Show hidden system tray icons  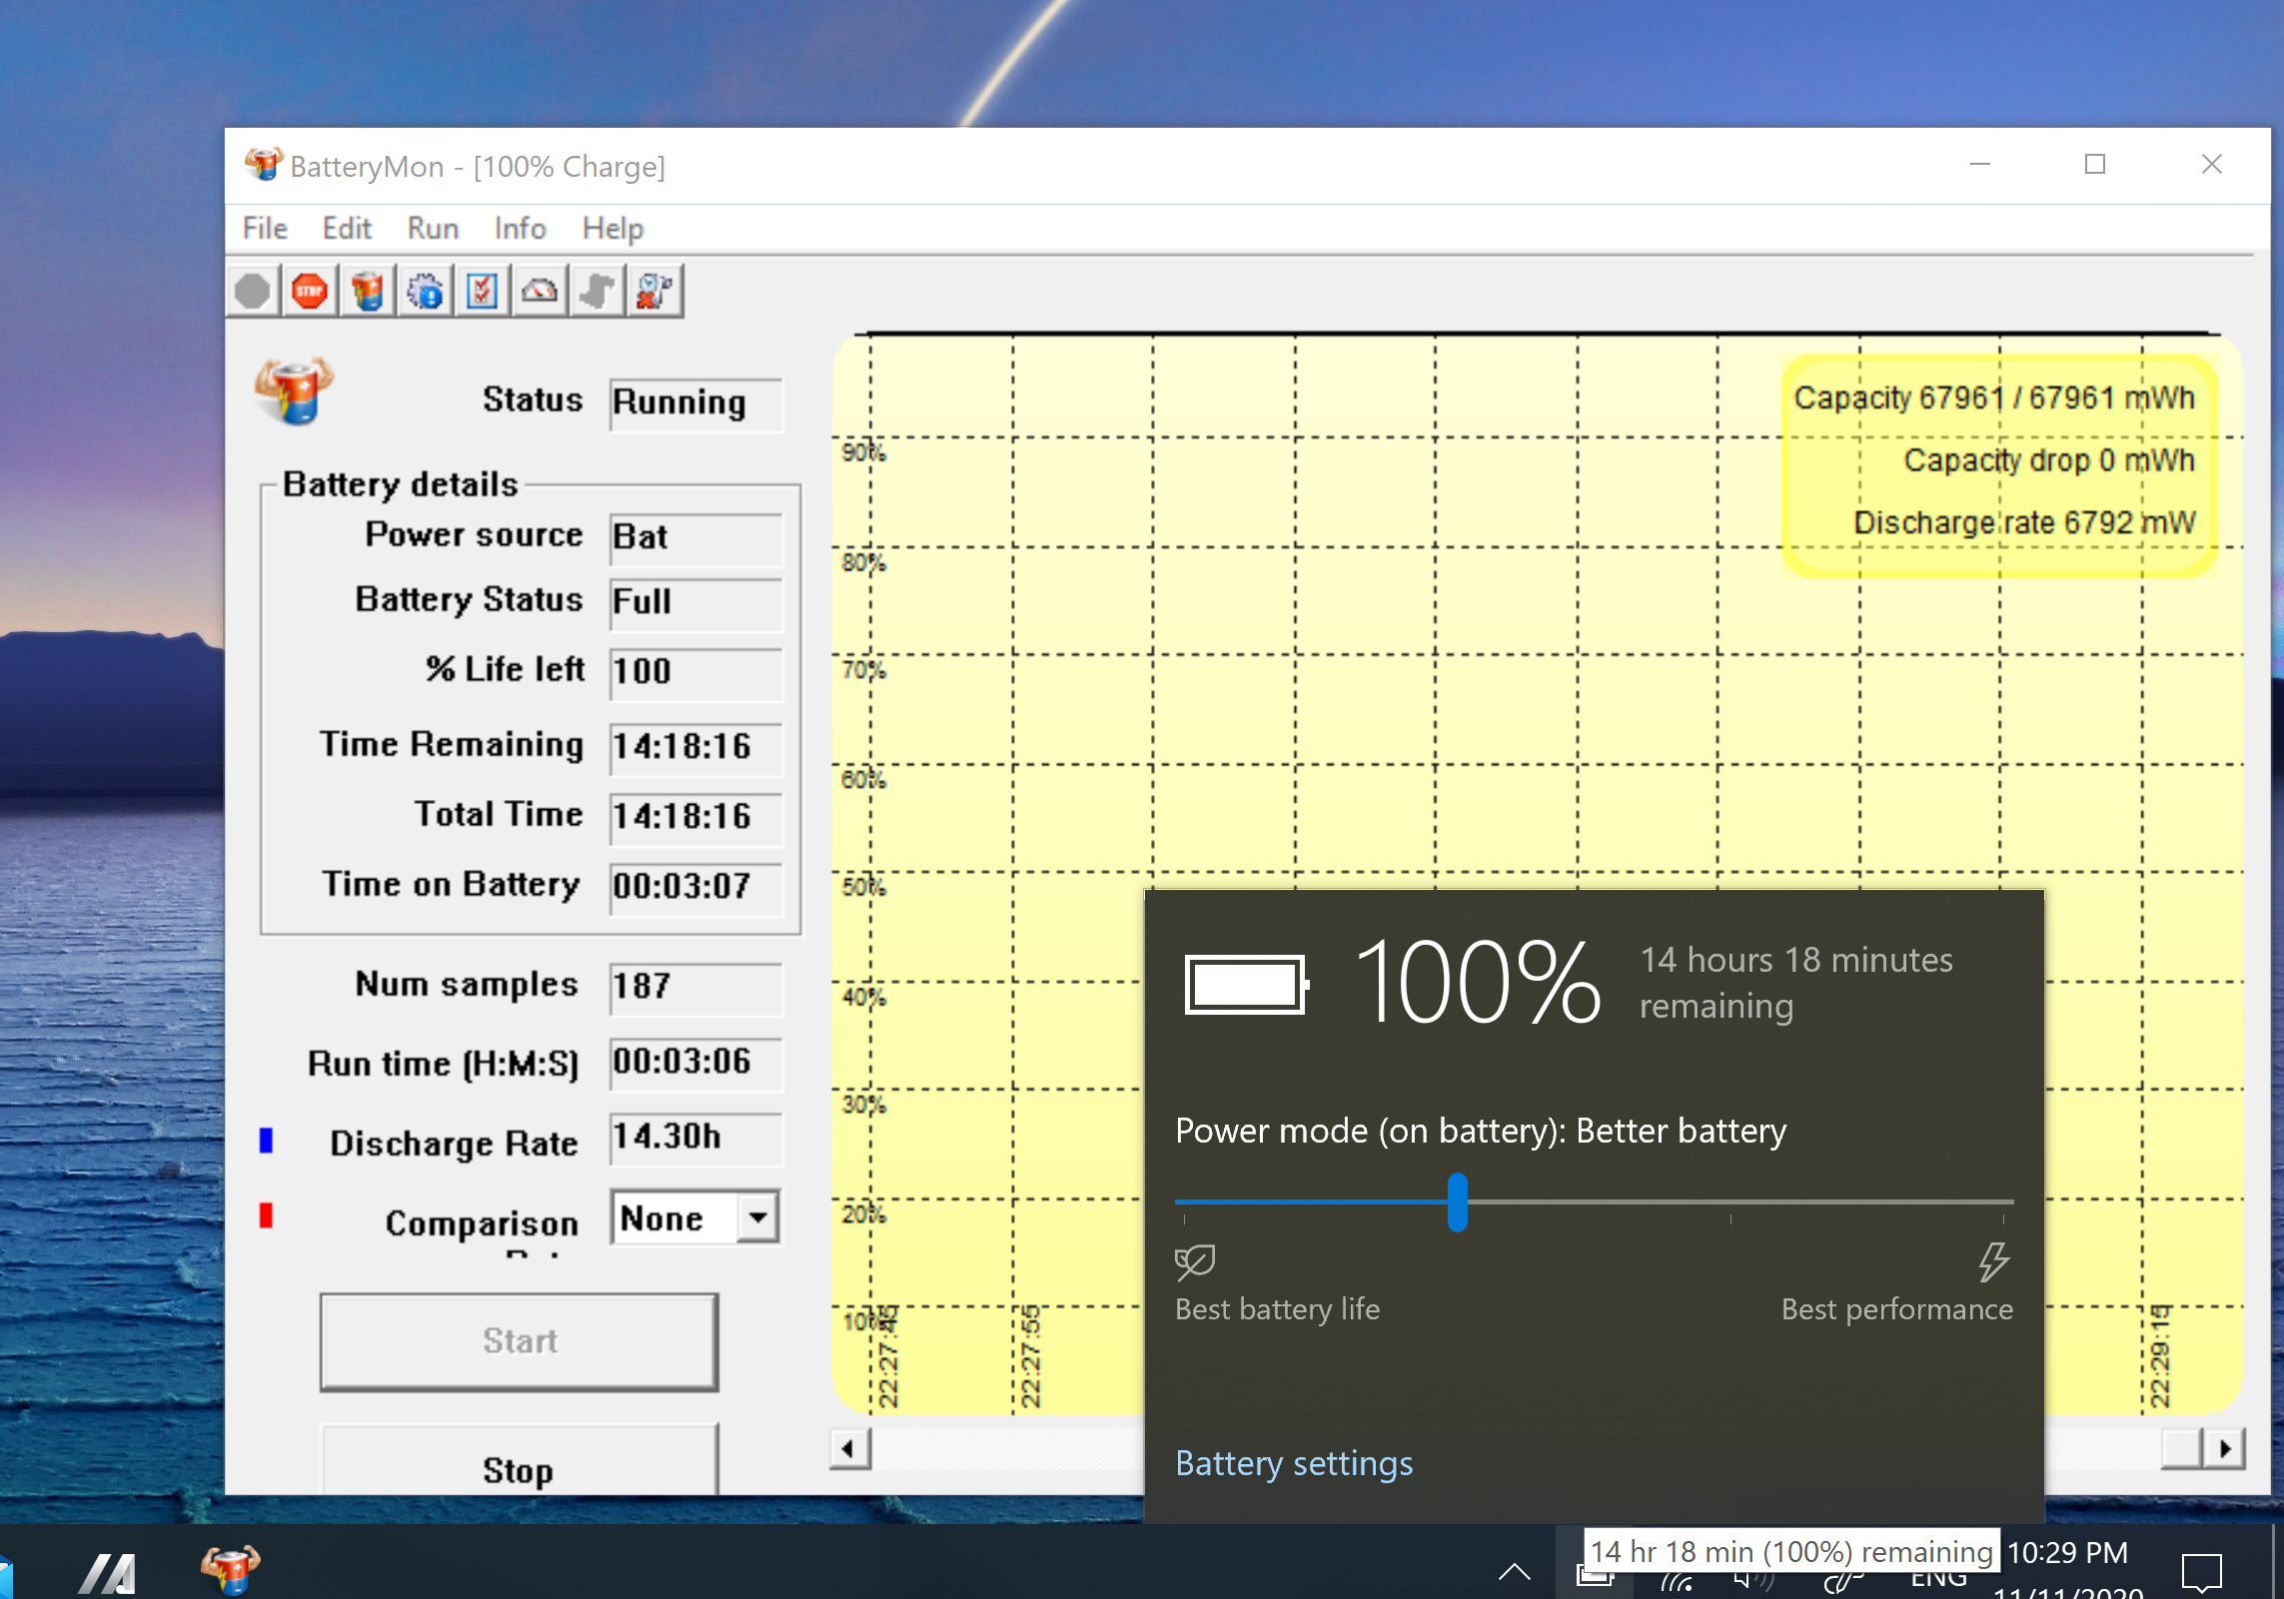coord(1515,1573)
